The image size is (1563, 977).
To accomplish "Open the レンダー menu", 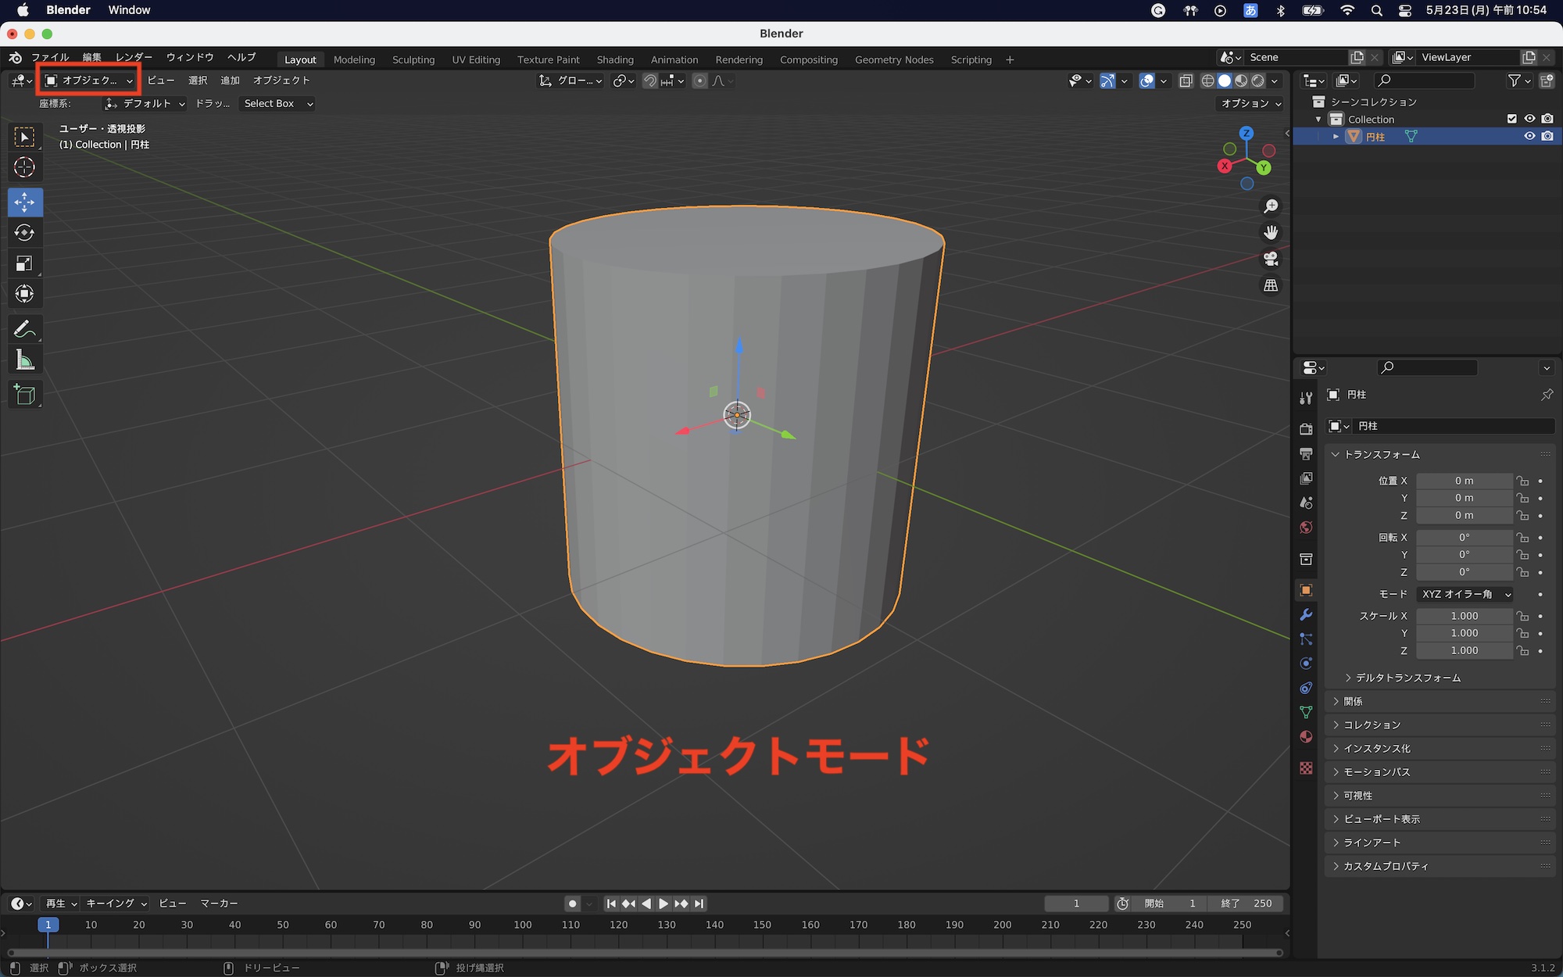I will point(134,57).
